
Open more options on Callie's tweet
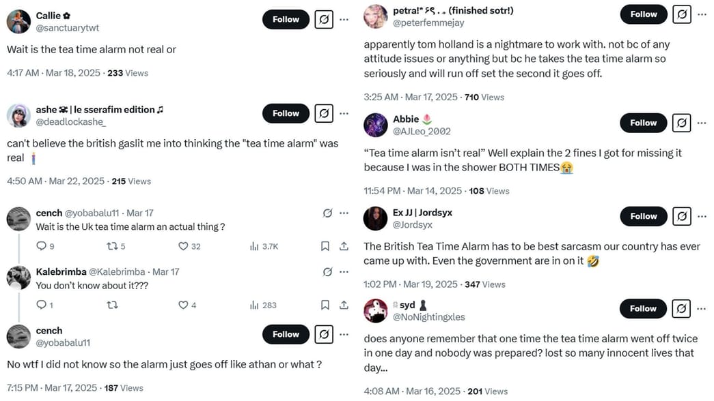click(x=344, y=19)
